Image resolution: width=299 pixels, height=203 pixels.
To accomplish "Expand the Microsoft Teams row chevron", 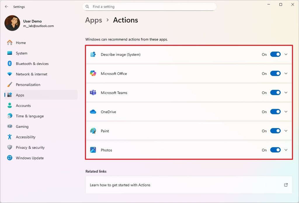I will pos(286,92).
